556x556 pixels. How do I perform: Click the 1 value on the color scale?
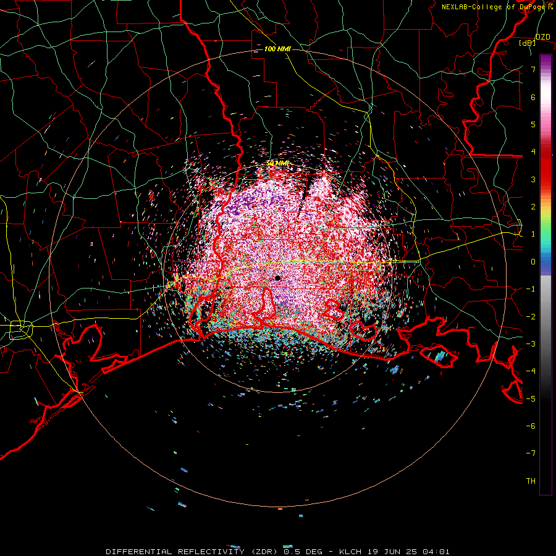(533, 234)
